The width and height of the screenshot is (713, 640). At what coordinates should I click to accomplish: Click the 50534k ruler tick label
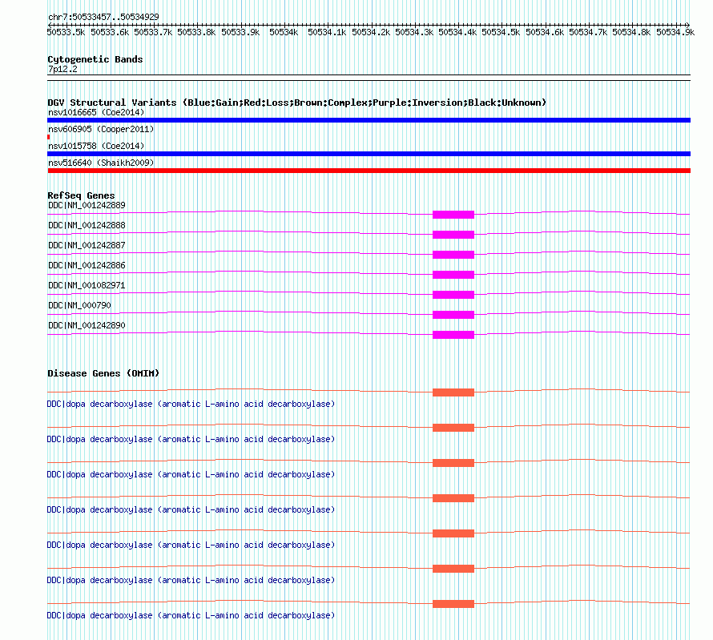[x=284, y=32]
